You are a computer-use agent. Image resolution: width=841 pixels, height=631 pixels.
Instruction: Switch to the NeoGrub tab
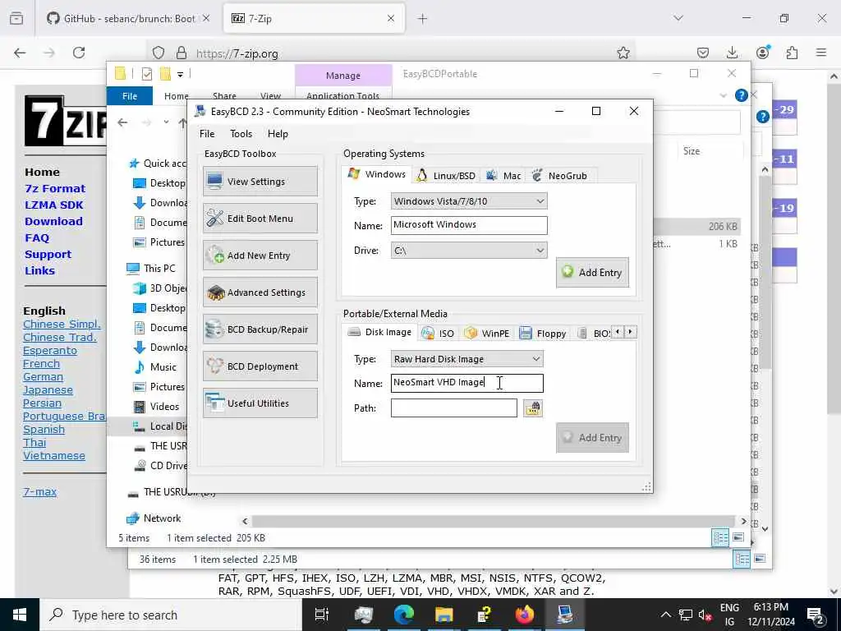tap(560, 176)
